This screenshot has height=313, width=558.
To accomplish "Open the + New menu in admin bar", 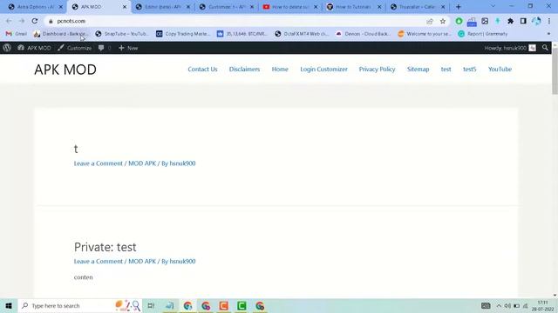I will tap(128, 48).
